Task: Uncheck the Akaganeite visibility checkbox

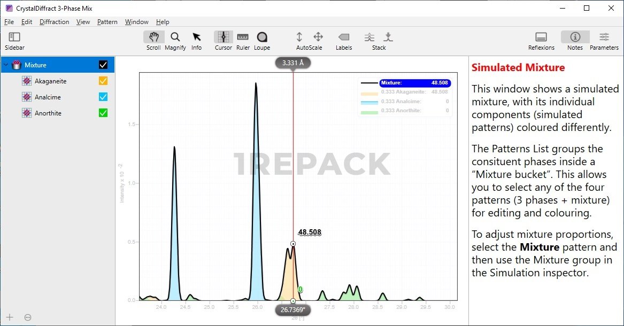Action: 103,81
